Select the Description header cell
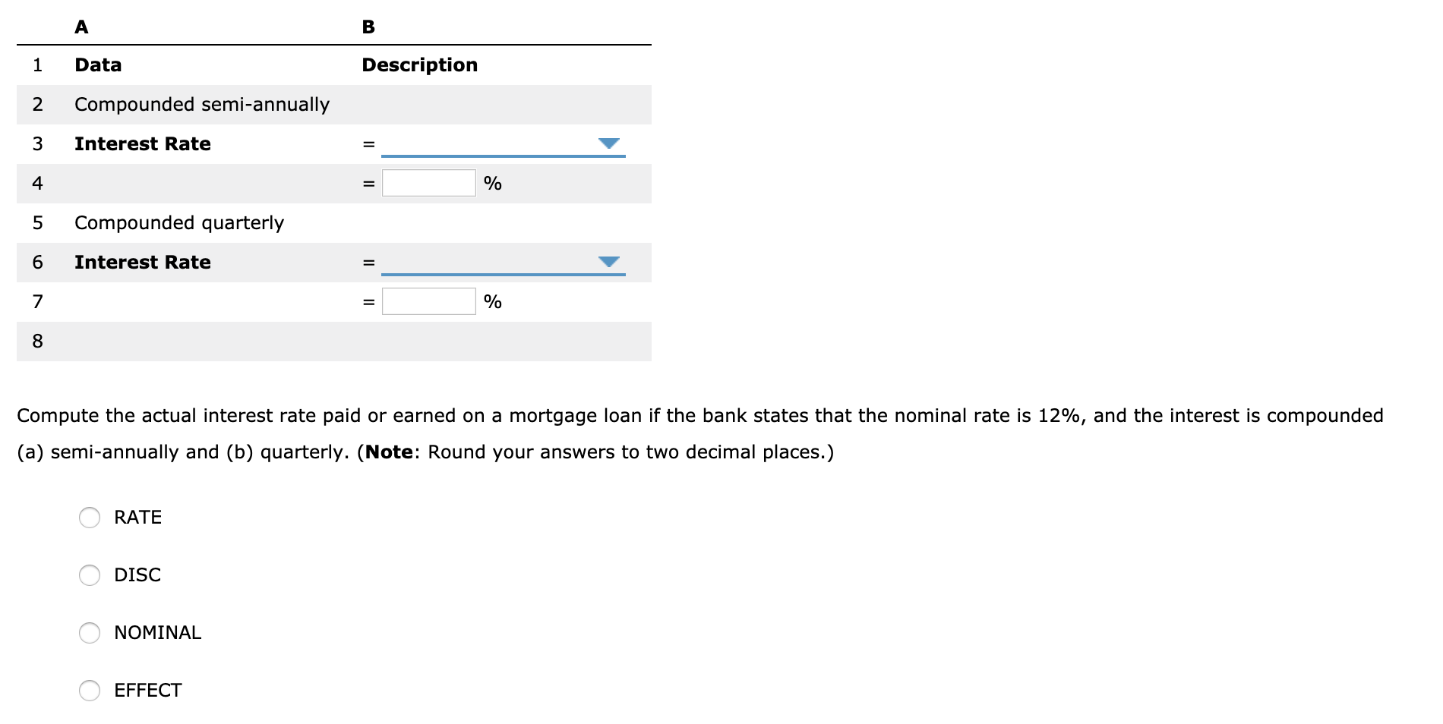1443x724 pixels. click(x=419, y=65)
